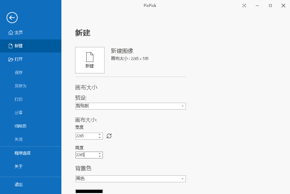Viewport: 290px width, 194px height.
Task: Click the folder icon beside 打开
Action: pyautogui.click(x=10, y=59)
